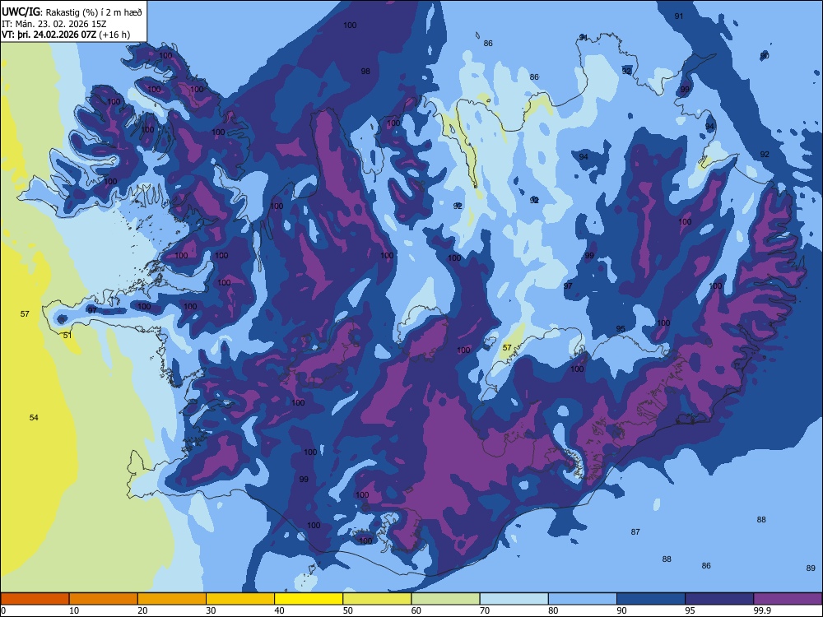Click the pale yellow 50–60 legend swatch

click(377, 599)
